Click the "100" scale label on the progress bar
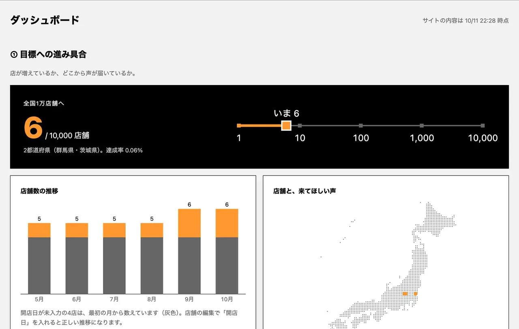This screenshot has width=519, height=329. tap(361, 138)
